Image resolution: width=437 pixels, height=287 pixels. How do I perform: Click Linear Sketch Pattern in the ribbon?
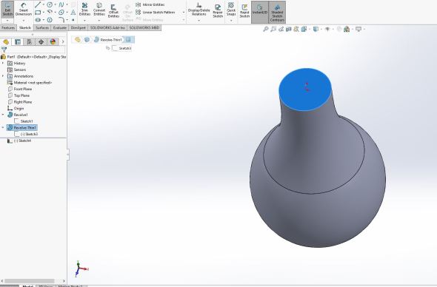(156, 13)
